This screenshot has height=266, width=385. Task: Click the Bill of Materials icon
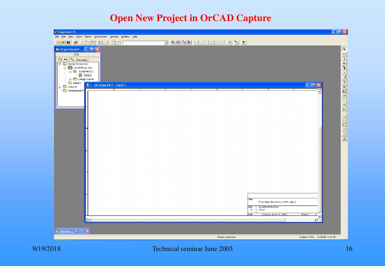point(222,42)
